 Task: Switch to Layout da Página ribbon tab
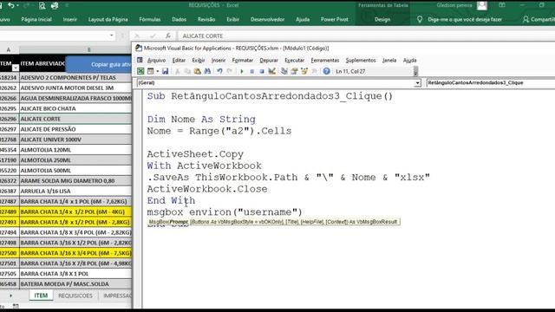108,19
